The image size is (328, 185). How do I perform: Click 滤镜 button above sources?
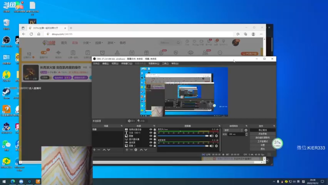coord(141,121)
